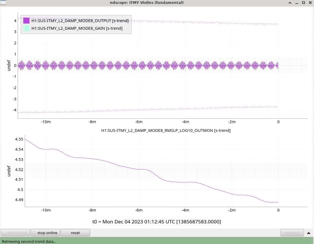Open the window menu icon in title bar
Screen dimensions: 314x244
coord(3,3)
